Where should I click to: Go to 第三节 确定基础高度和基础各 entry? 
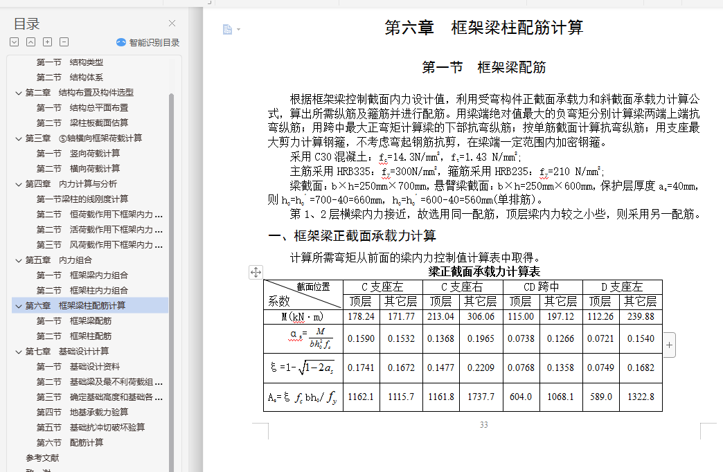click(x=100, y=397)
